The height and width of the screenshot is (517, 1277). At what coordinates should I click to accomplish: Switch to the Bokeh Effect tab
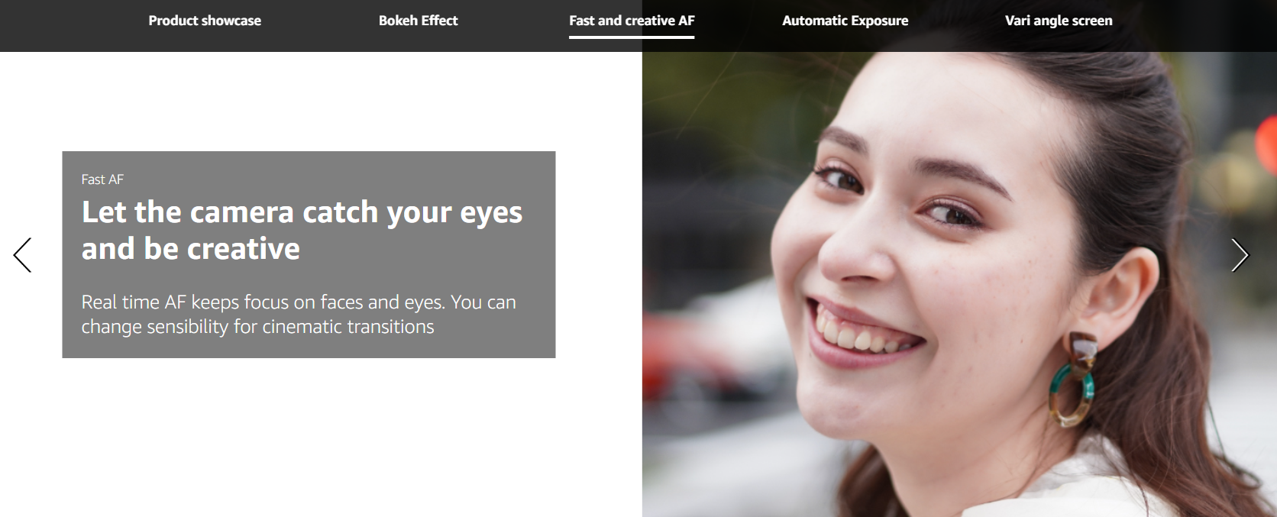point(418,21)
